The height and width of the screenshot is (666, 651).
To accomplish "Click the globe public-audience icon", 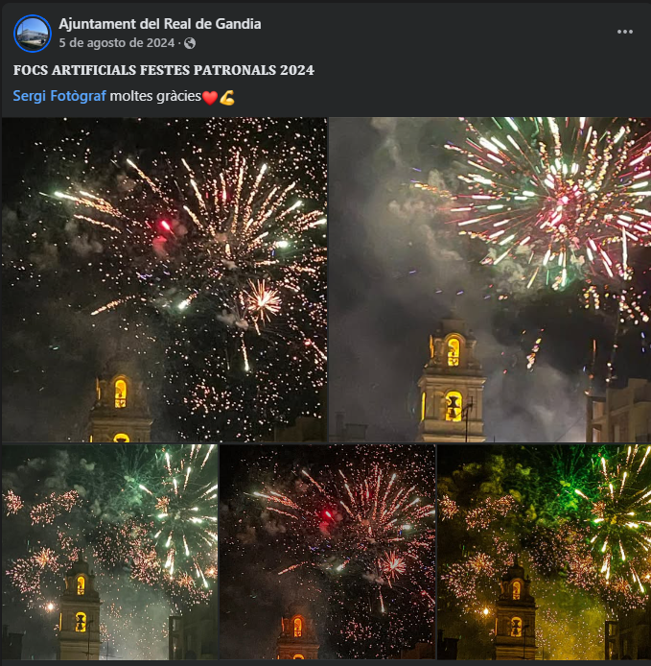I will 190,43.
